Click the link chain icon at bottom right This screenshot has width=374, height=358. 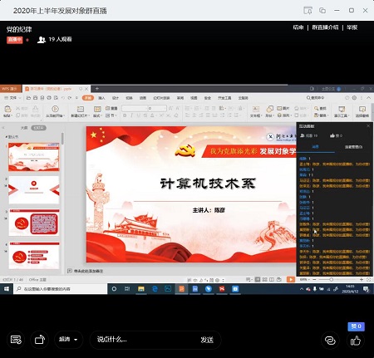click(330, 341)
